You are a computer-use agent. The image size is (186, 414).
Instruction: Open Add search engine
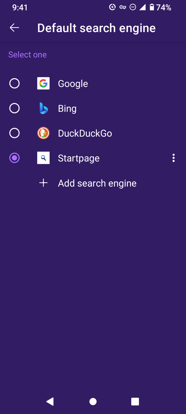[97, 183]
